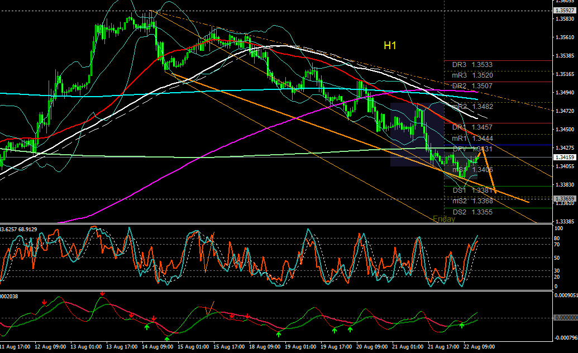Select the 20 Aug 09:00 time label
The height and width of the screenshot is (353, 578).
(371, 347)
